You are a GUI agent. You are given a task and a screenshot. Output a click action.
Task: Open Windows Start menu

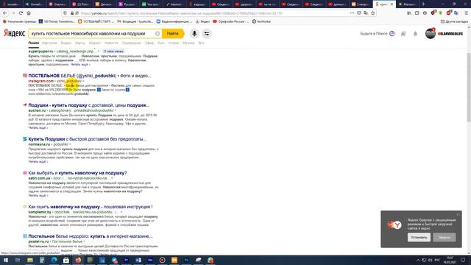point(5,260)
